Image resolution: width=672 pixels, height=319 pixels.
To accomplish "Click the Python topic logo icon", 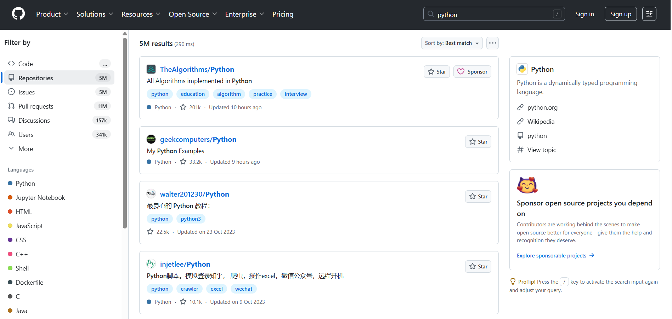I will [522, 69].
